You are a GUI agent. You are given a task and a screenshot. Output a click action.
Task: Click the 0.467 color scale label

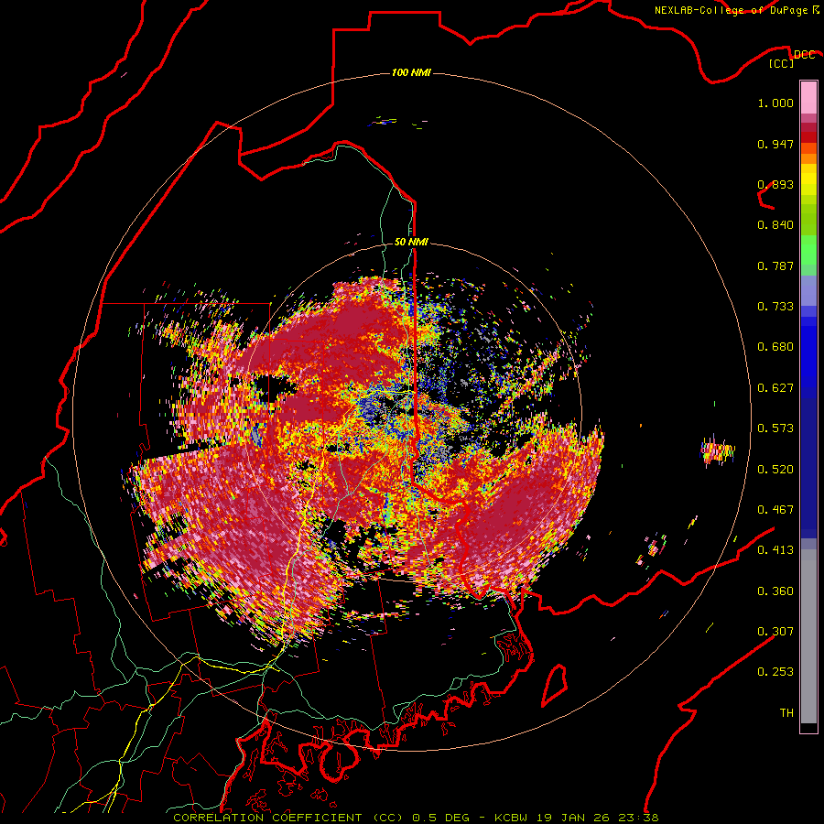775,510
